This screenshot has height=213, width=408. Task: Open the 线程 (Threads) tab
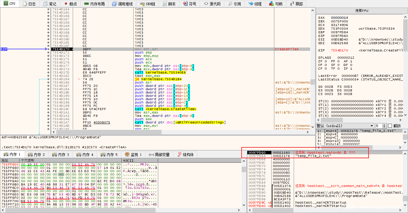tap(255, 4)
